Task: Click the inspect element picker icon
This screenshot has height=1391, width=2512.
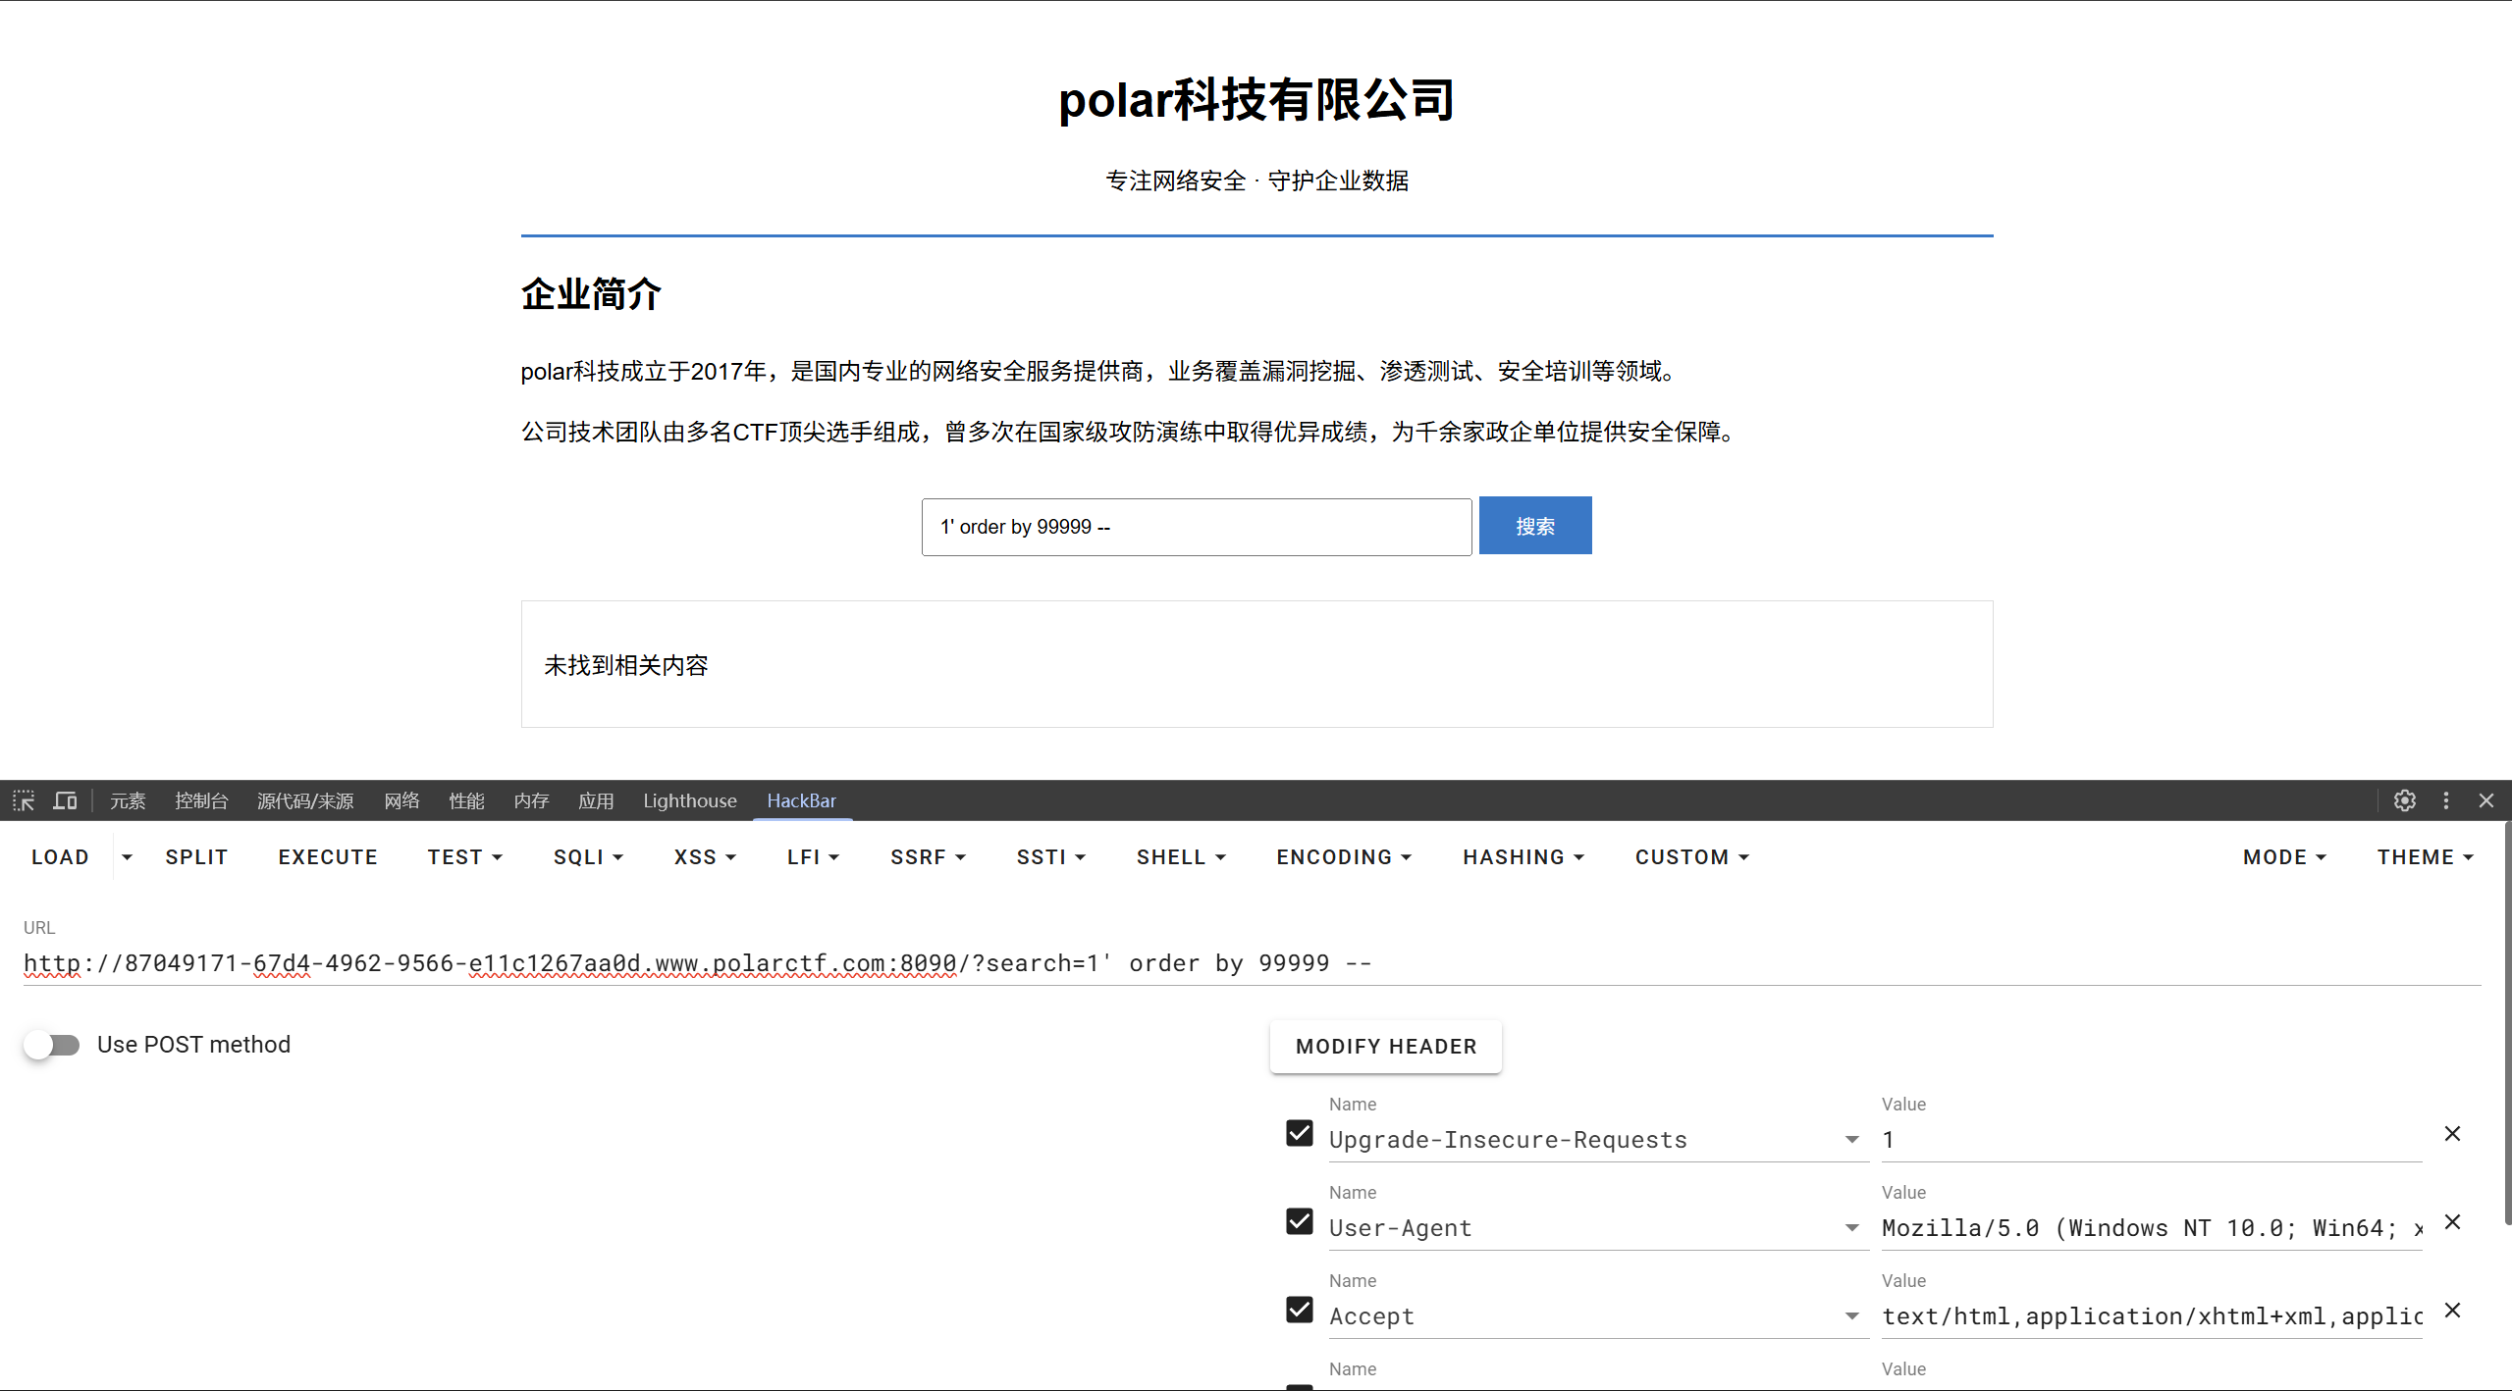Action: tap(24, 800)
